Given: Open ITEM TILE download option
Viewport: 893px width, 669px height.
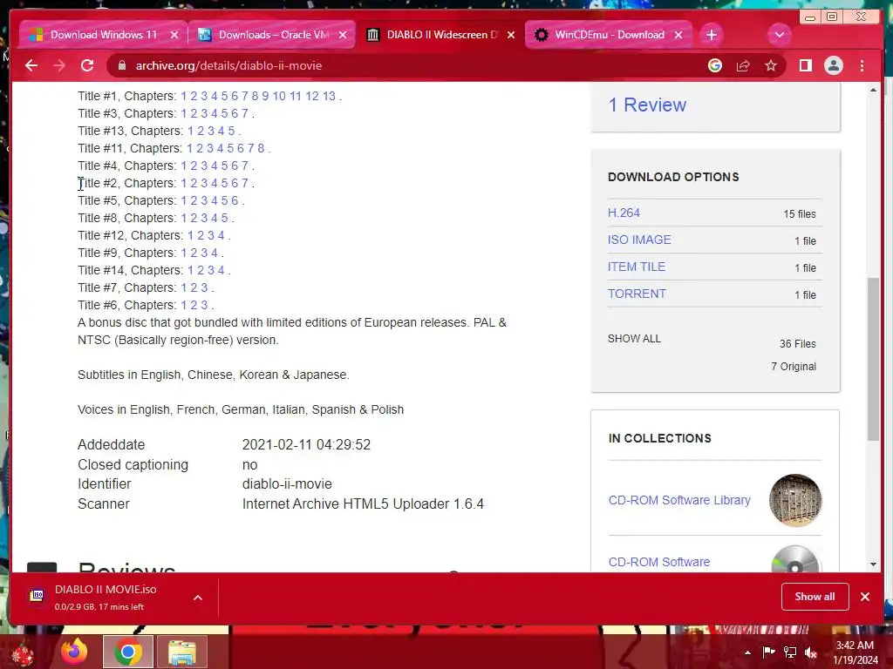Looking at the screenshot, I should [636, 267].
